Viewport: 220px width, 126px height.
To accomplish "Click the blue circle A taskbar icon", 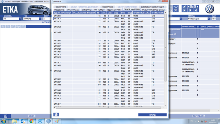I will coord(40,121).
